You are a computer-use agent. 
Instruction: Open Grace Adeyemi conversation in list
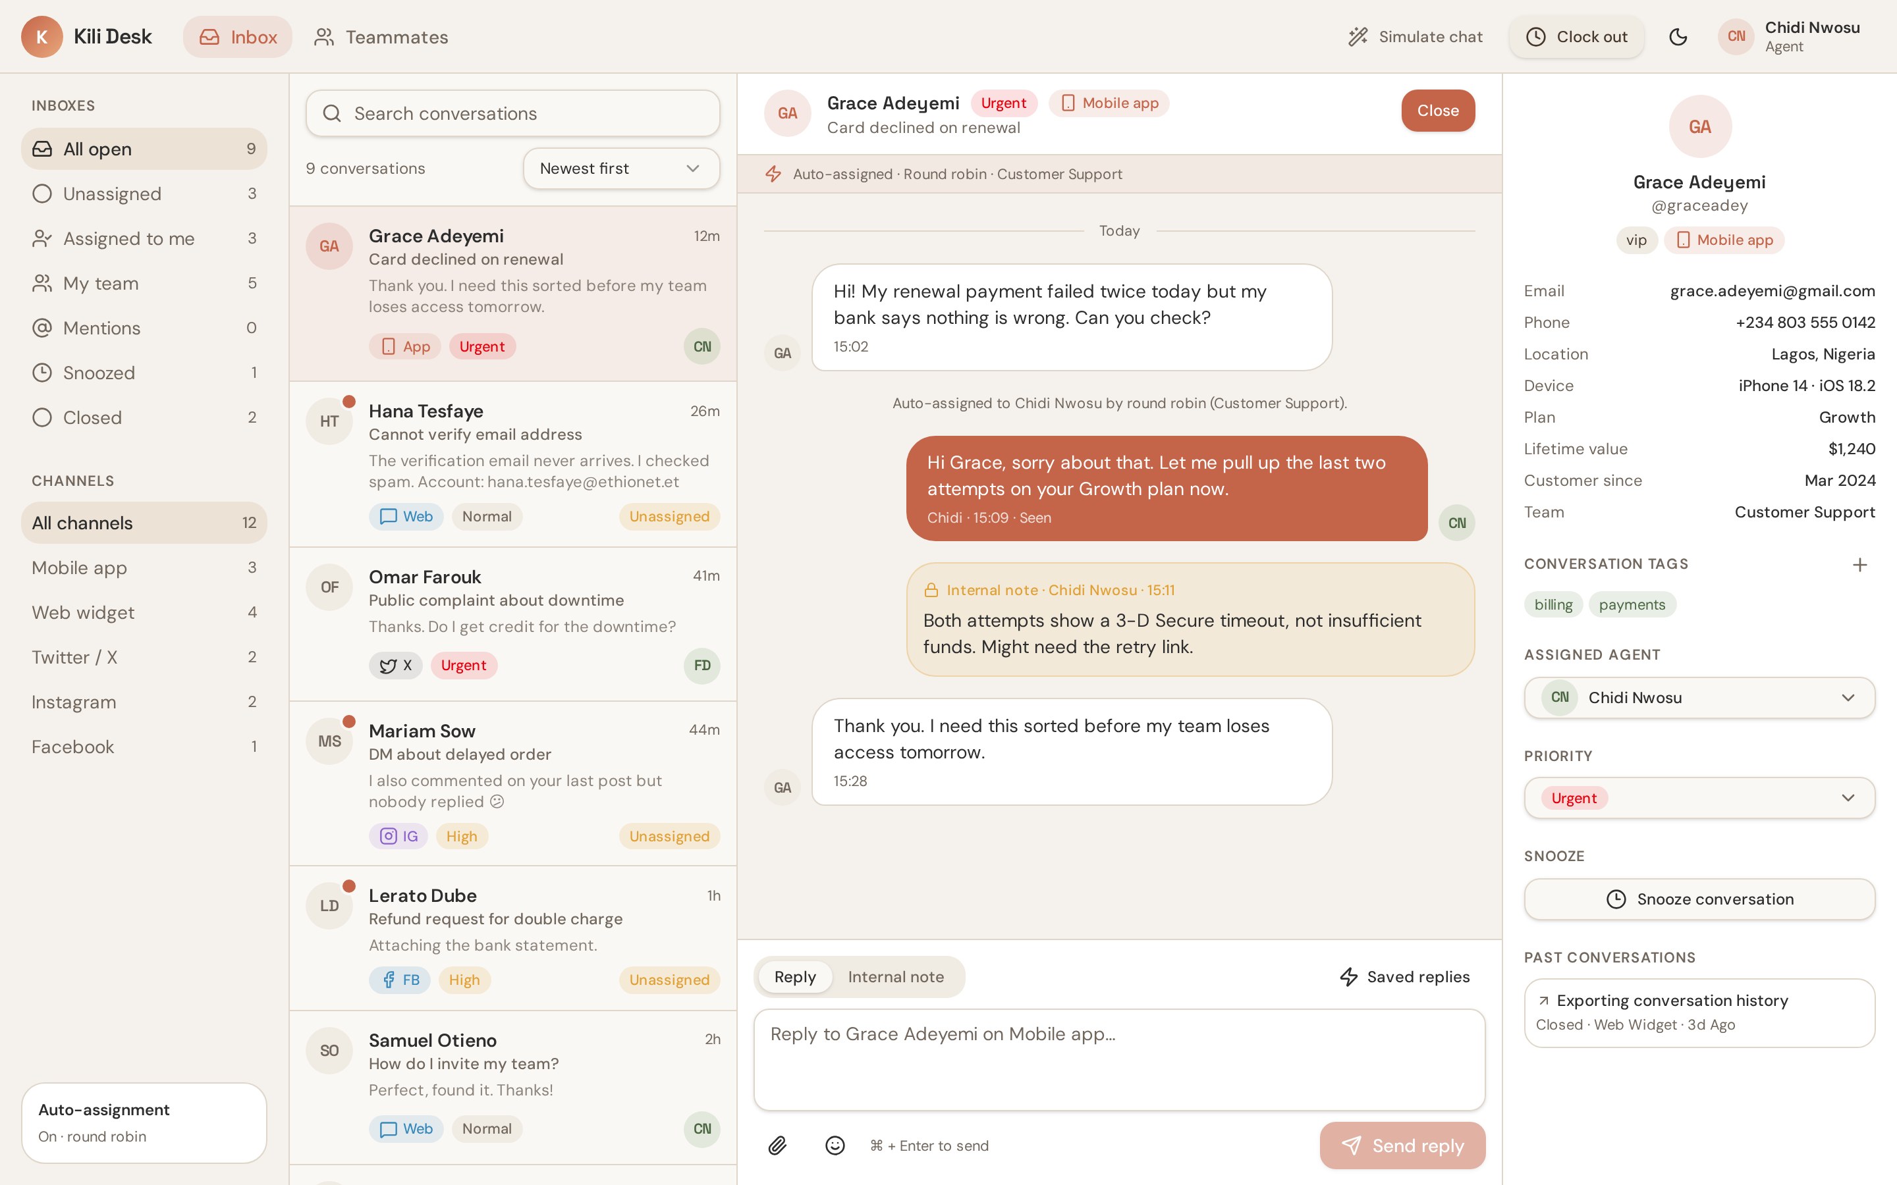512,293
